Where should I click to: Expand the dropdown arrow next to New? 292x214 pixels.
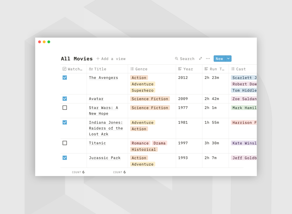coord(229,59)
